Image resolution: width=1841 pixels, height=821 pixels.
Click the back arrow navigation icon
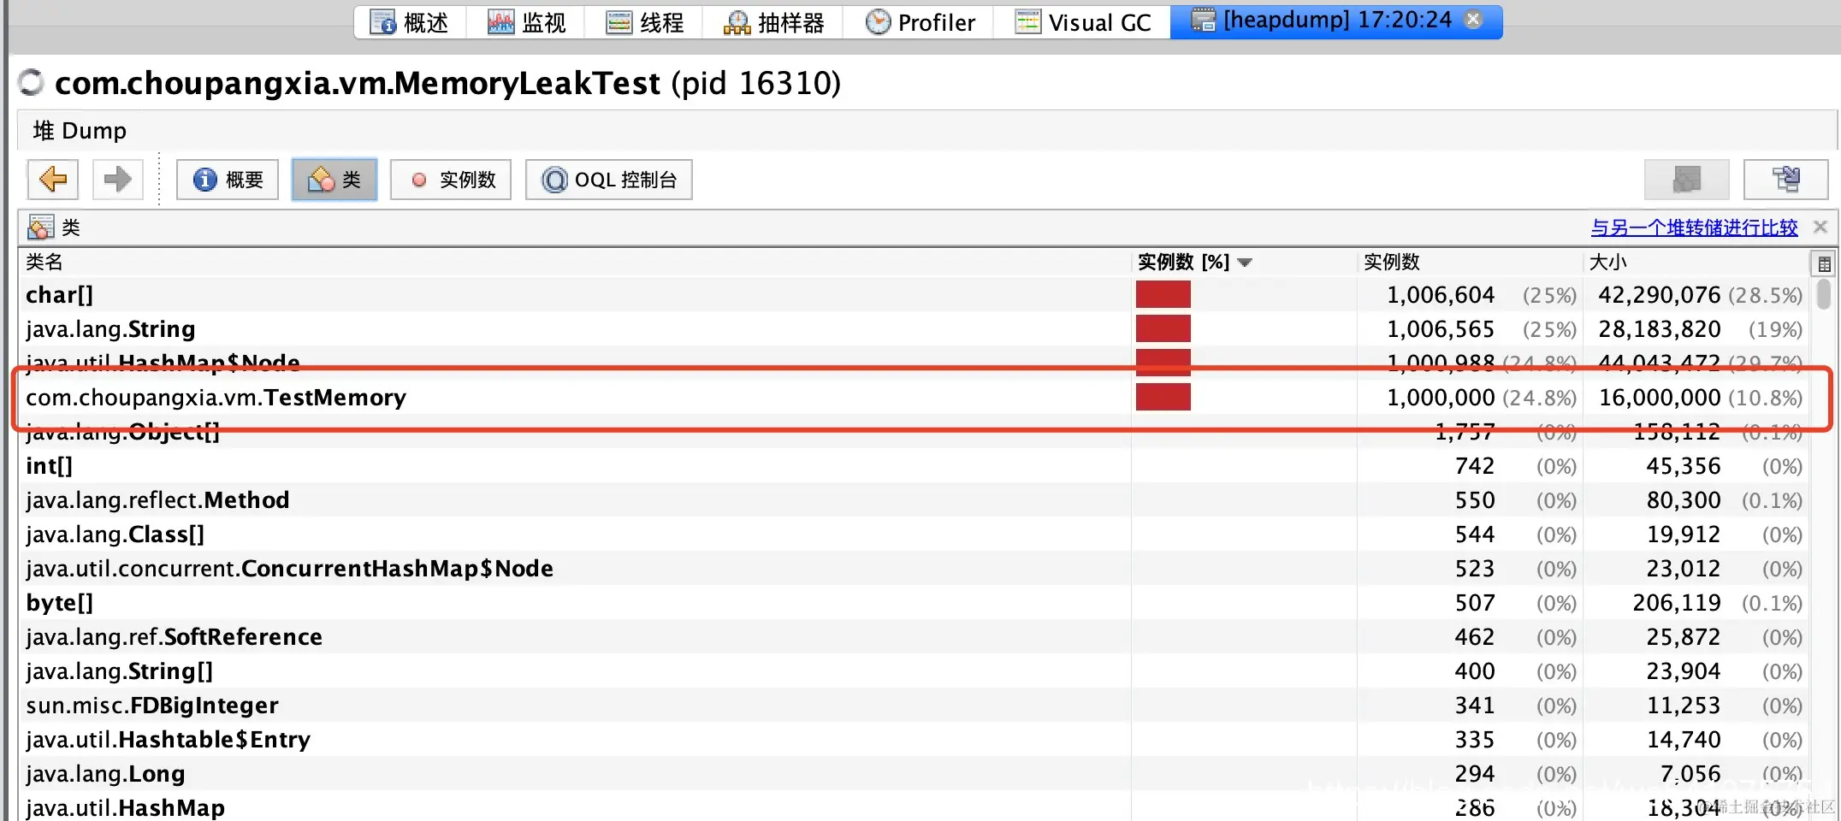(53, 180)
